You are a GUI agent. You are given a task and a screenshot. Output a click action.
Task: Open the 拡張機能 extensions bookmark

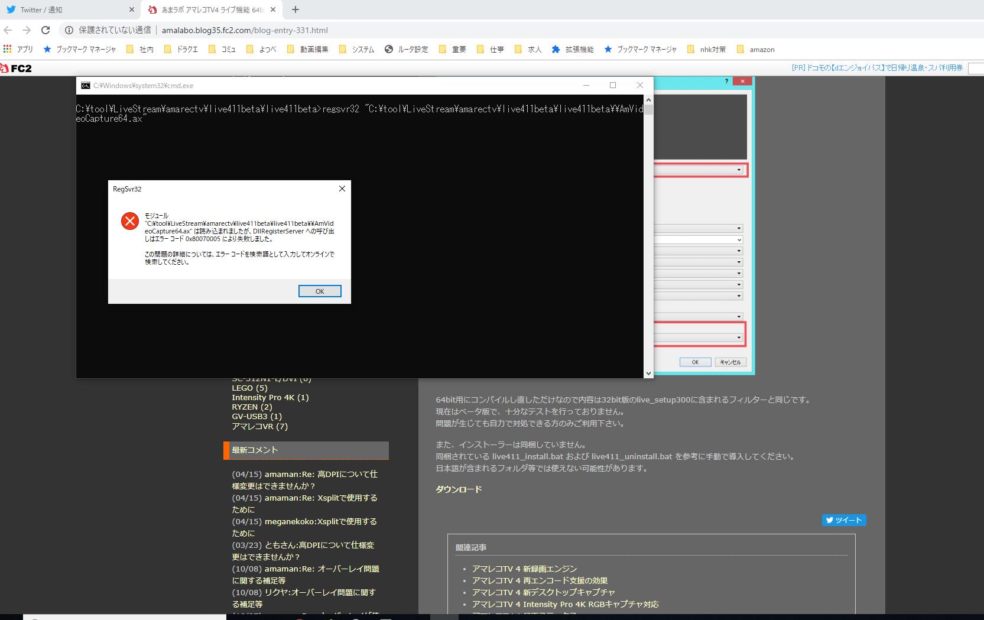coord(573,50)
